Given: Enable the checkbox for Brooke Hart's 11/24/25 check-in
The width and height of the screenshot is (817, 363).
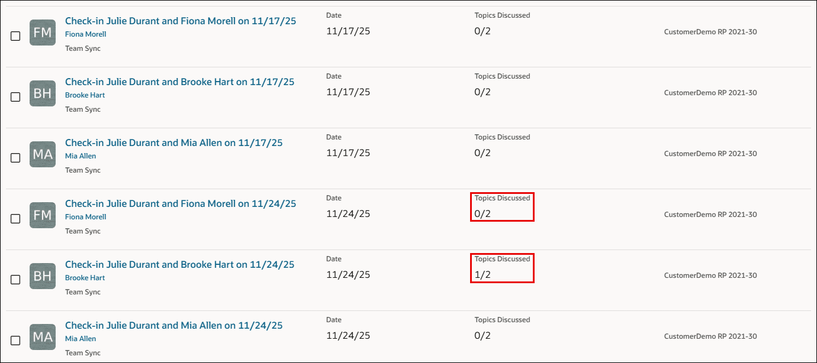Looking at the screenshot, I should point(15,280).
